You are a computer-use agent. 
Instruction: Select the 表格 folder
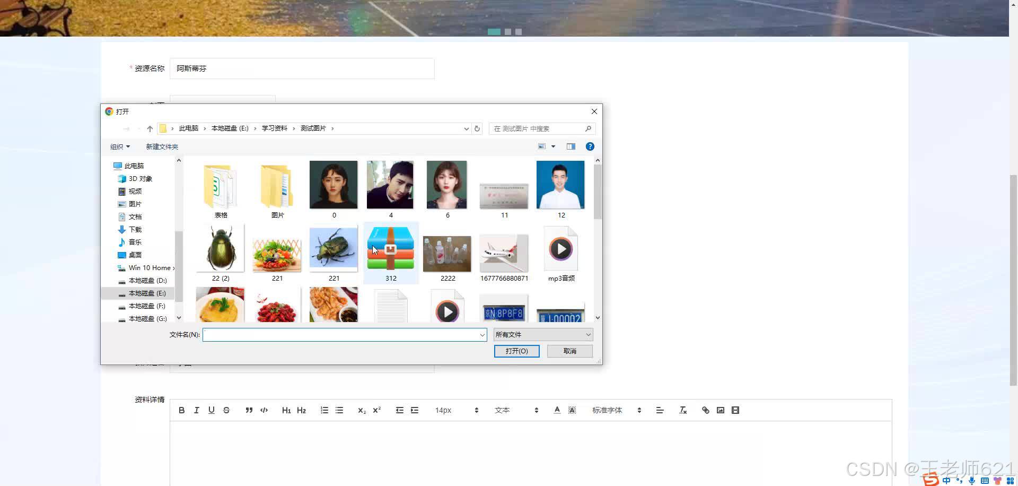[x=221, y=190]
